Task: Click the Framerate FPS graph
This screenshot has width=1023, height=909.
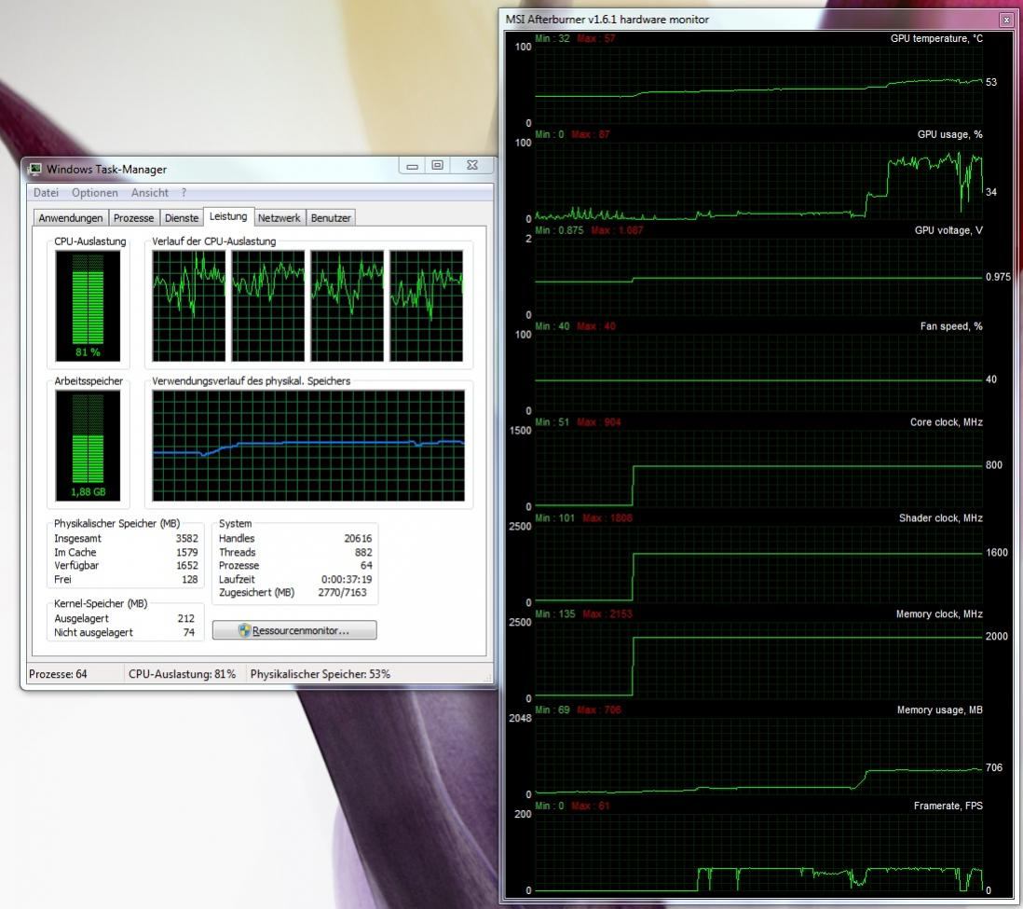Action: pos(758,852)
